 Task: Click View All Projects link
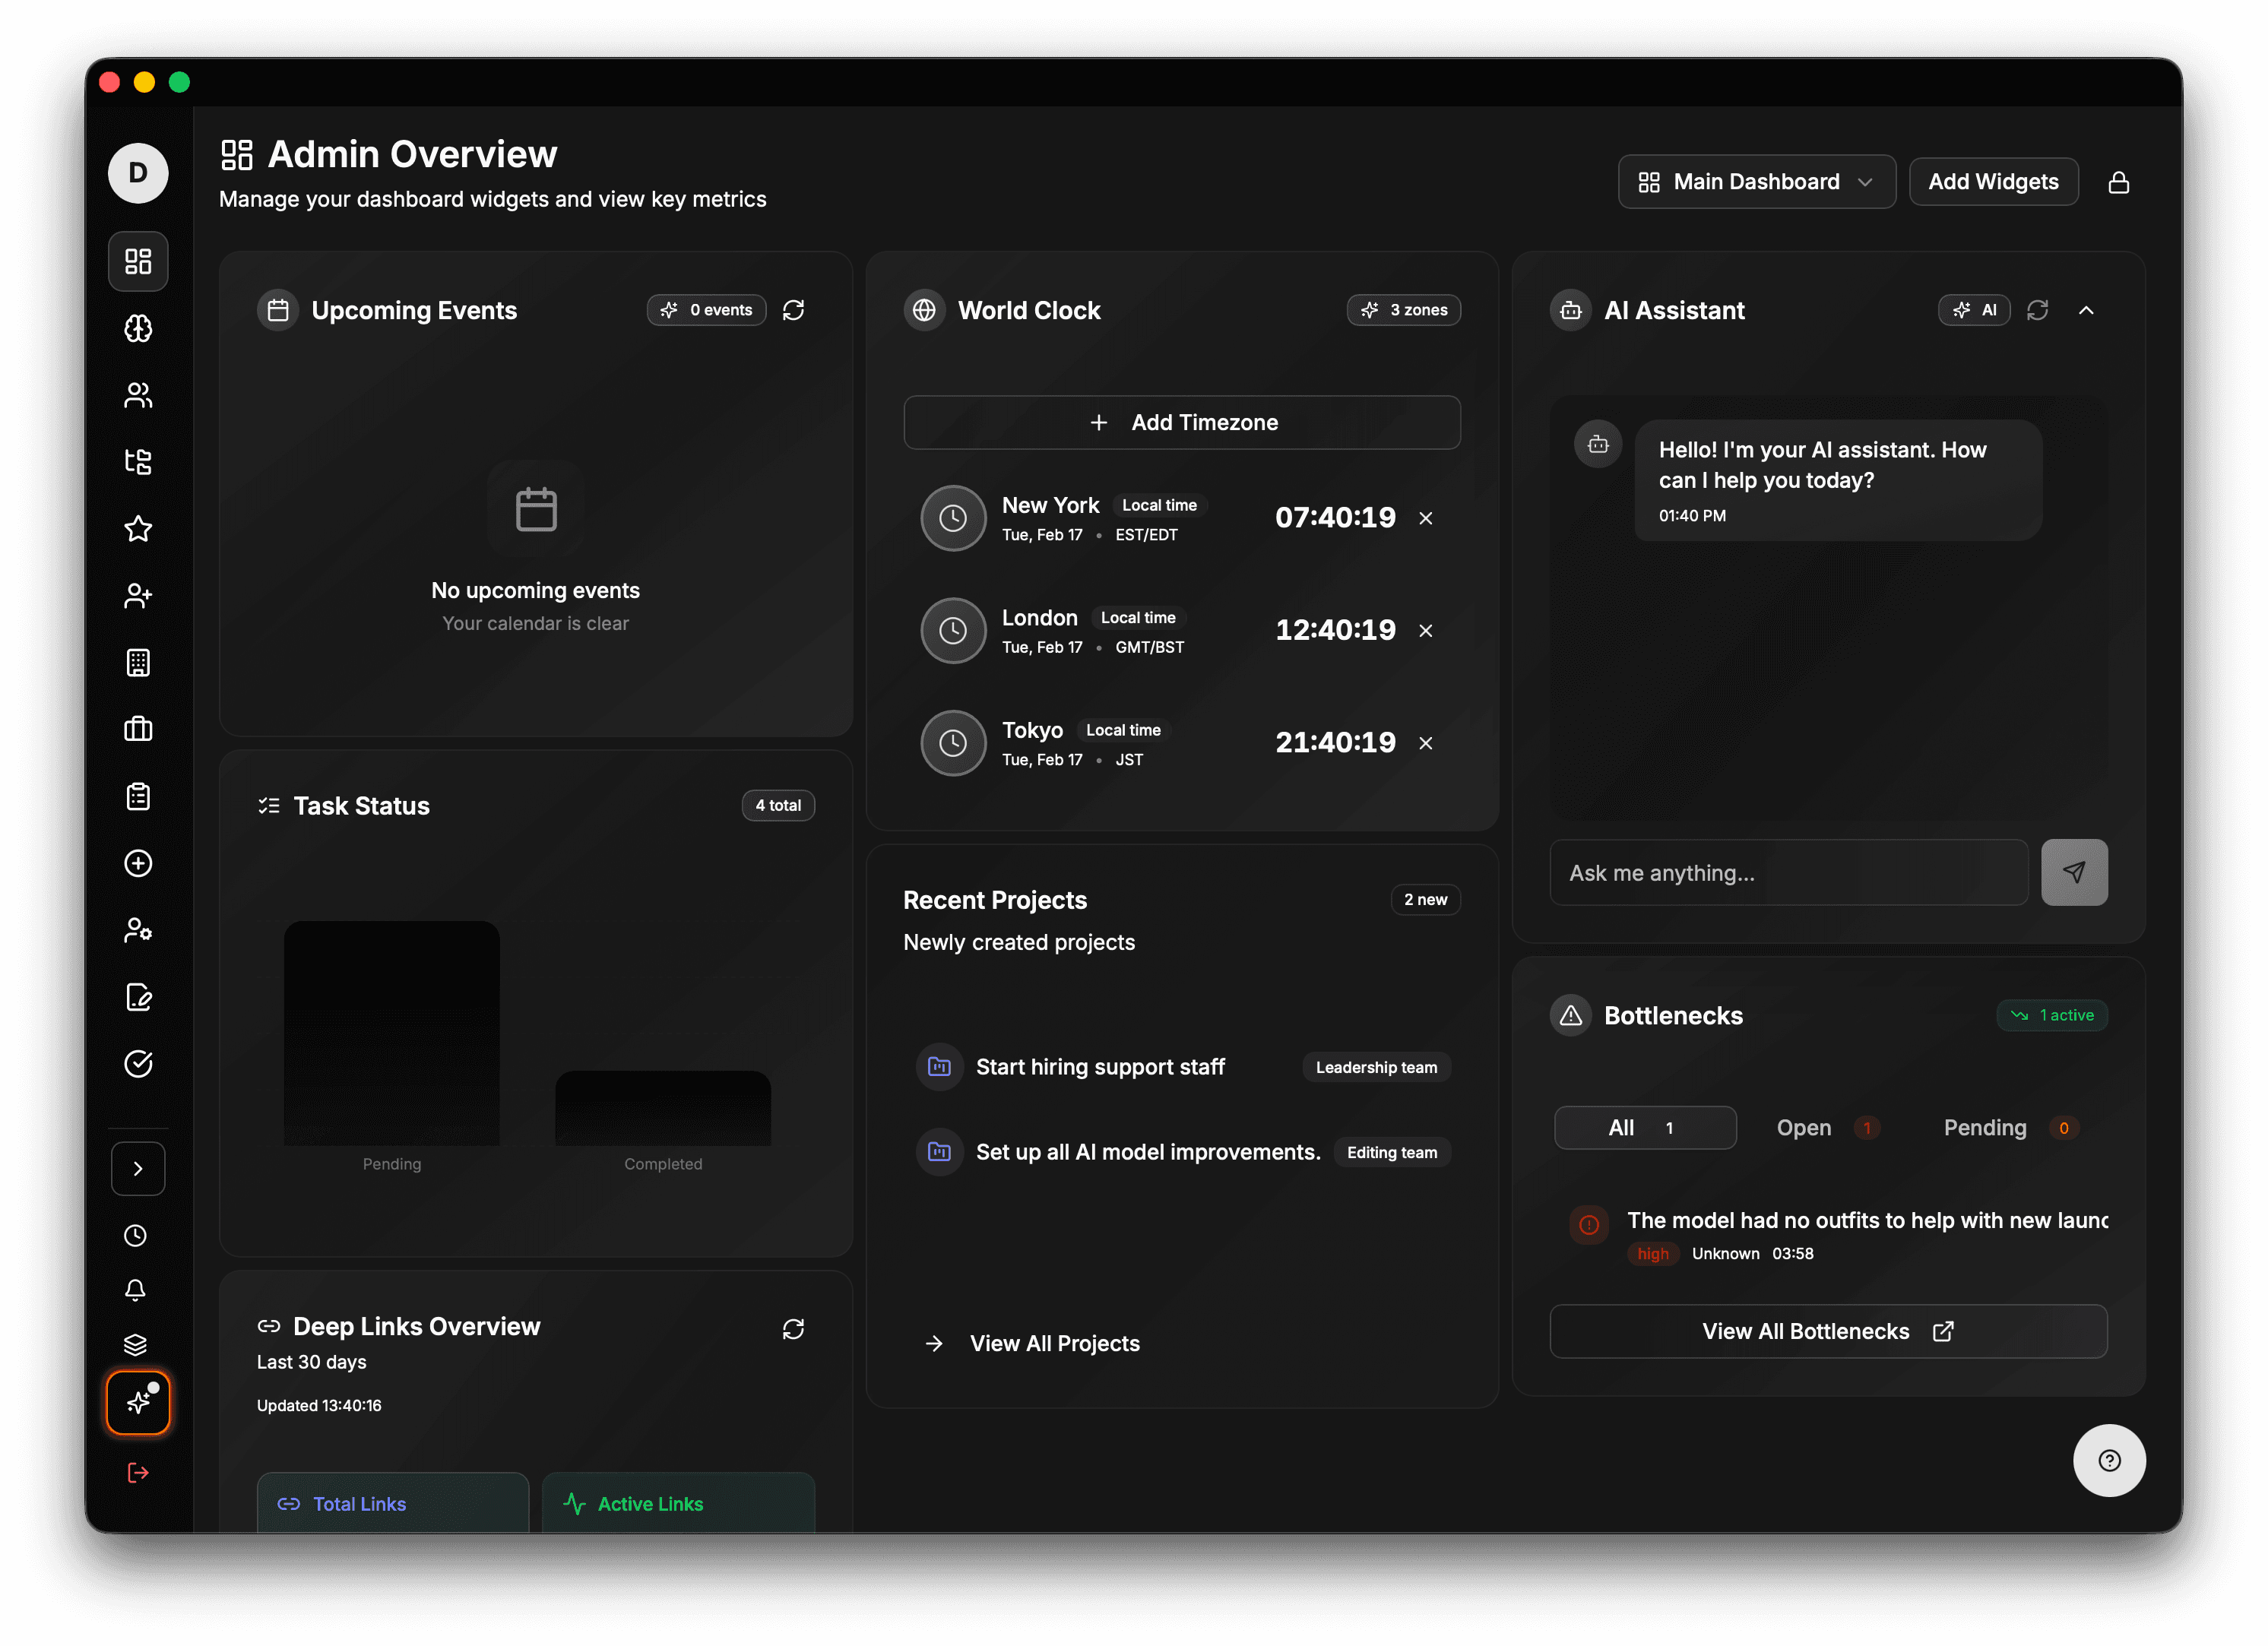click(x=1053, y=1343)
